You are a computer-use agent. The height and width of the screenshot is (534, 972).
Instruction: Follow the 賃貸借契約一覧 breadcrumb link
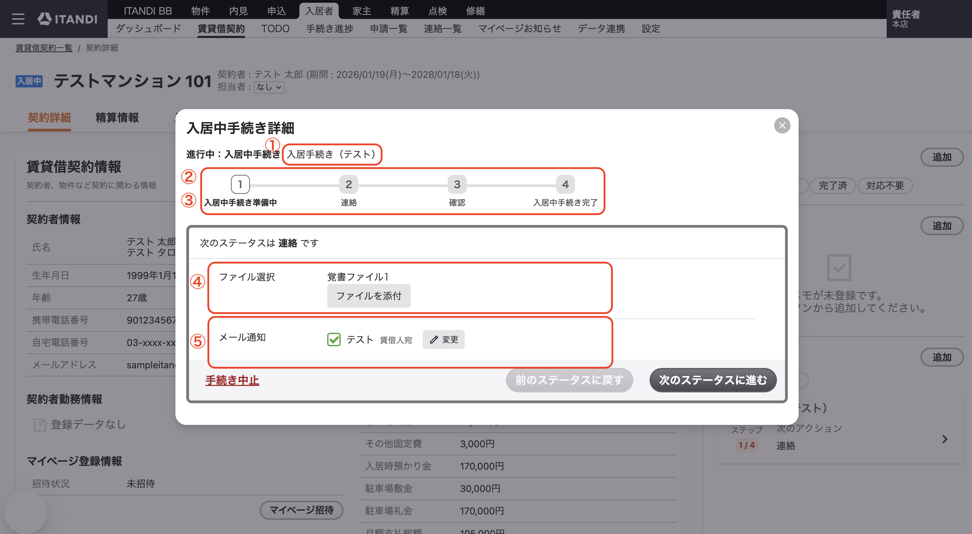(44, 48)
